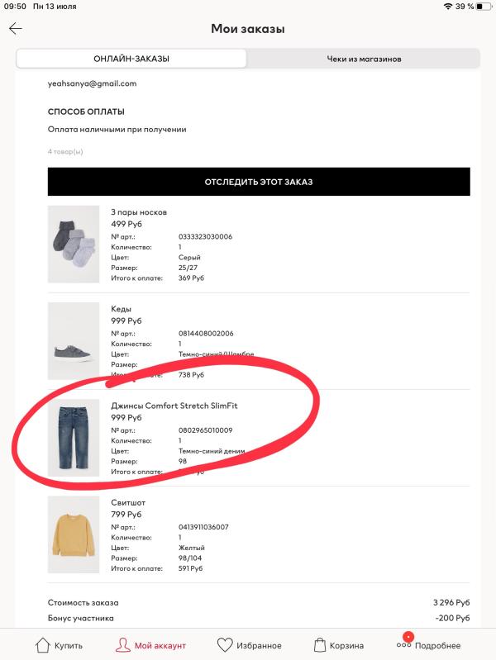This screenshot has width=496, height=660.
Task: Tap the back arrow icon
Action: point(16,29)
